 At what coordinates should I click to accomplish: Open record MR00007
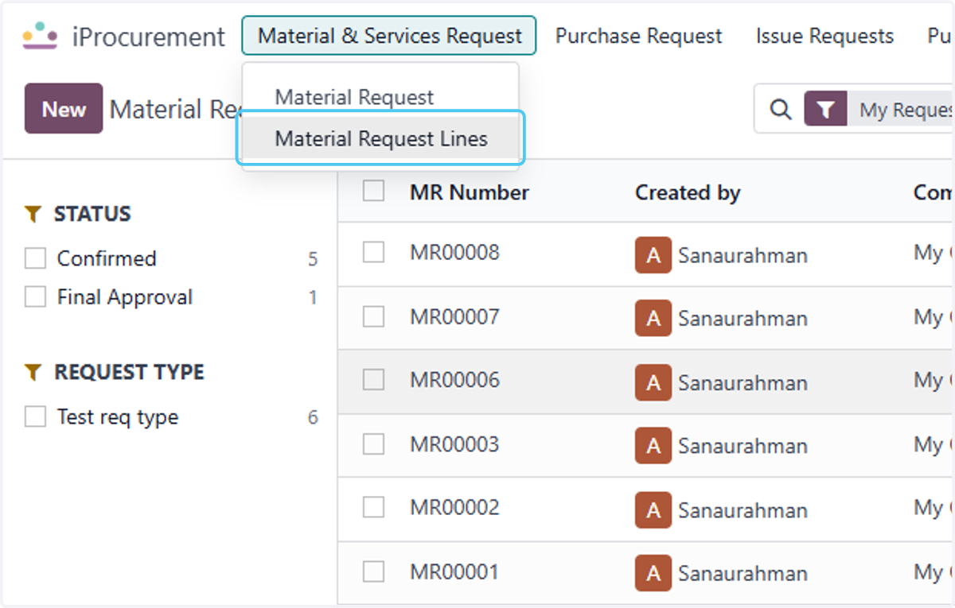click(x=454, y=317)
